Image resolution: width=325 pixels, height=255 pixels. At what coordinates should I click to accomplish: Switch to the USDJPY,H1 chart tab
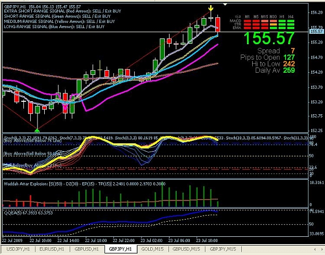(x=18, y=249)
